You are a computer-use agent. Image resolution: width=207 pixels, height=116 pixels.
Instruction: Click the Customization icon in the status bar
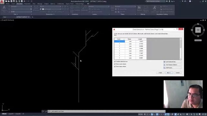(x=205, y=114)
